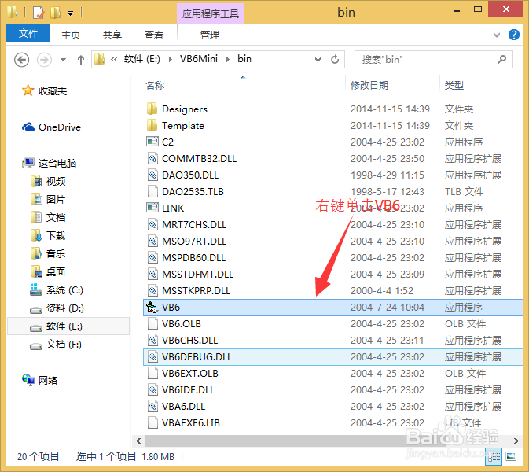Select the MRT7CHS.DLL file icon
Image resolution: width=529 pixels, height=472 pixels.
click(x=152, y=224)
